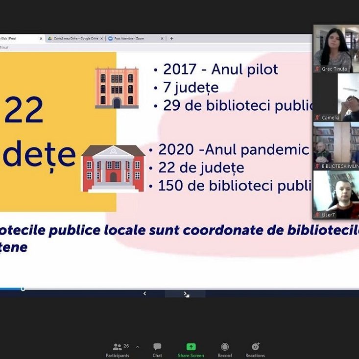The height and width of the screenshot is (359, 359).
Task: Select the BIBLIOTECA MUN video thumbnail
Action: tap(336, 144)
